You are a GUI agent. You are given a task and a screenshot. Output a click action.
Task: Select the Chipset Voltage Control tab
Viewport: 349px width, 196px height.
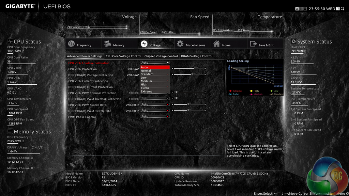tap(161, 56)
